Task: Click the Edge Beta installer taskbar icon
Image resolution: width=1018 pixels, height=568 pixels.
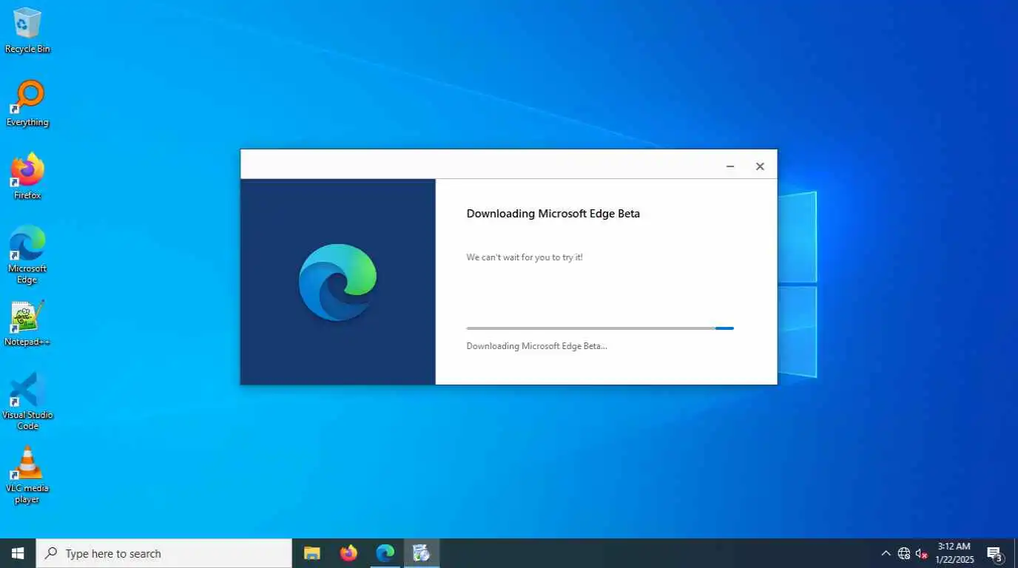Action: (x=422, y=553)
